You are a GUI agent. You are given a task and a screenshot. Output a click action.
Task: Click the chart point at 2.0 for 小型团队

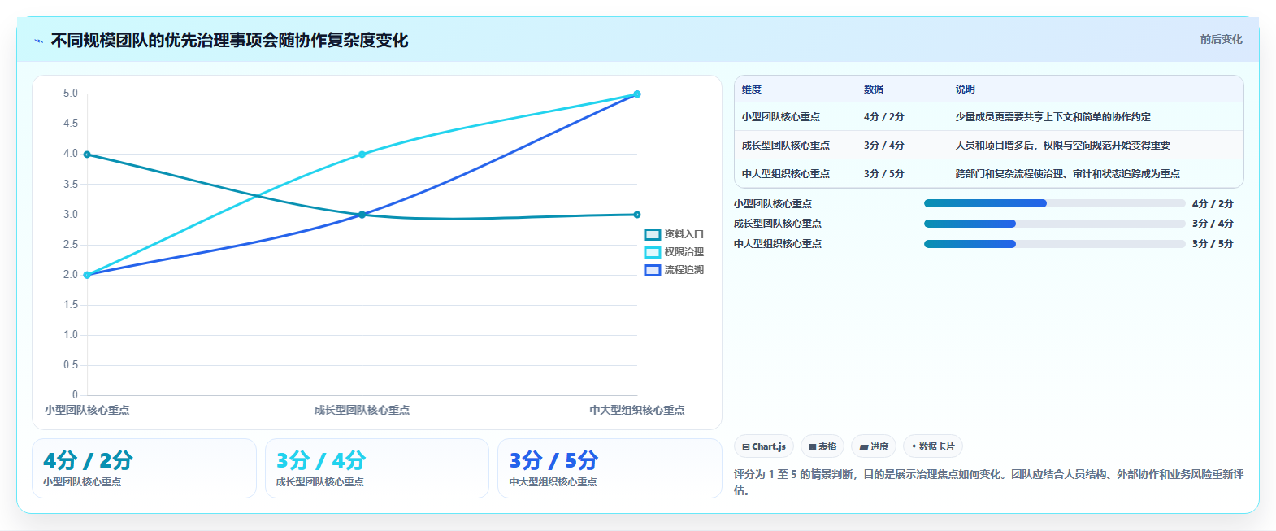[x=87, y=275]
